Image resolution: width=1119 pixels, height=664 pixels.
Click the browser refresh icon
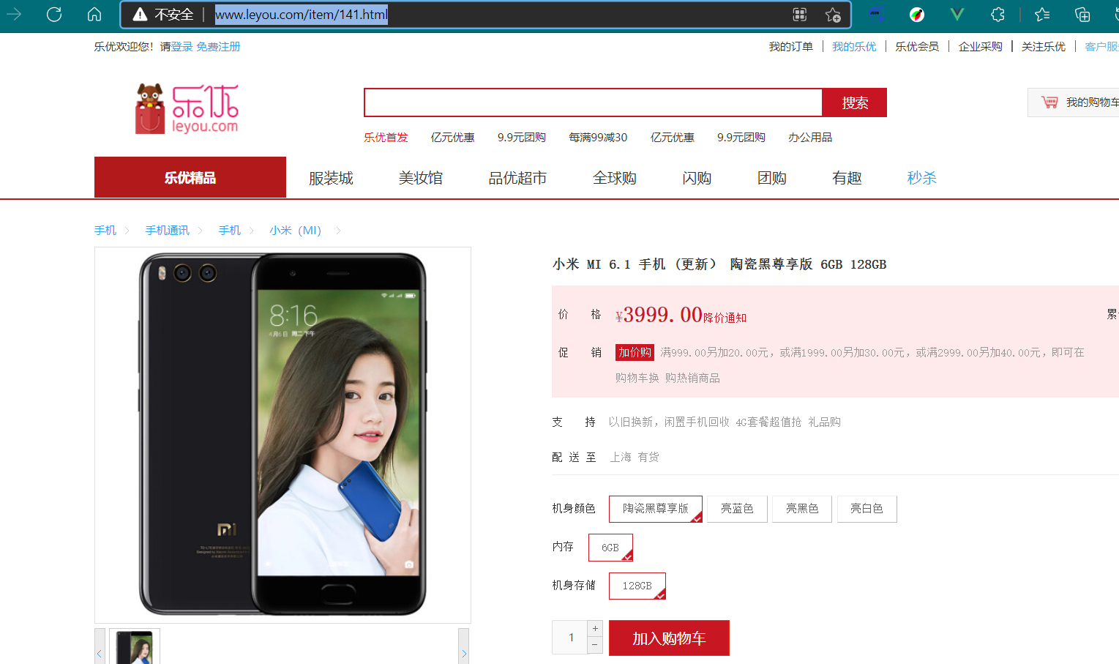[54, 15]
